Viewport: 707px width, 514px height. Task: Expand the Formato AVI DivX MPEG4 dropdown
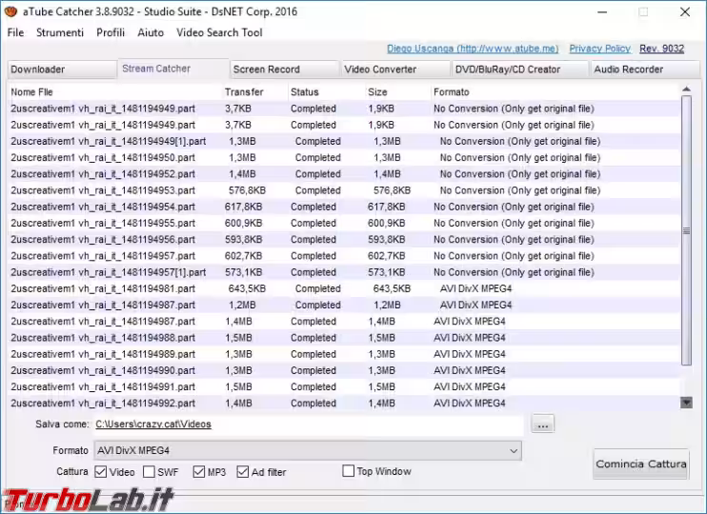pyautogui.click(x=308, y=450)
